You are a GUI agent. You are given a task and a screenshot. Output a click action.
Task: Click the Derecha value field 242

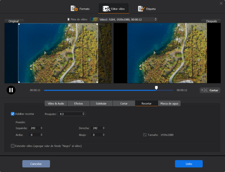pos(96,128)
